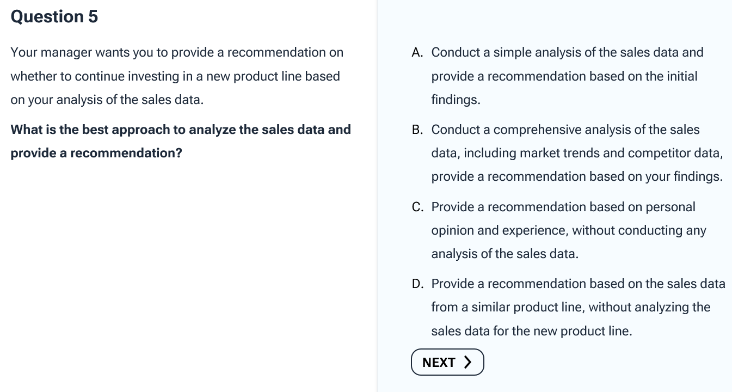Screen dimensions: 732x392
Task: Click the "D." option letter
Action: click(418, 284)
